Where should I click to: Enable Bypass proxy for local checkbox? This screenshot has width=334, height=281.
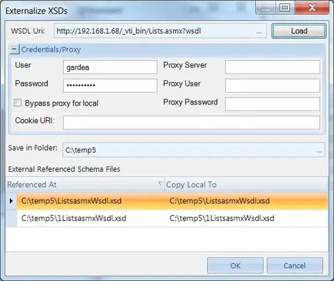[18, 103]
